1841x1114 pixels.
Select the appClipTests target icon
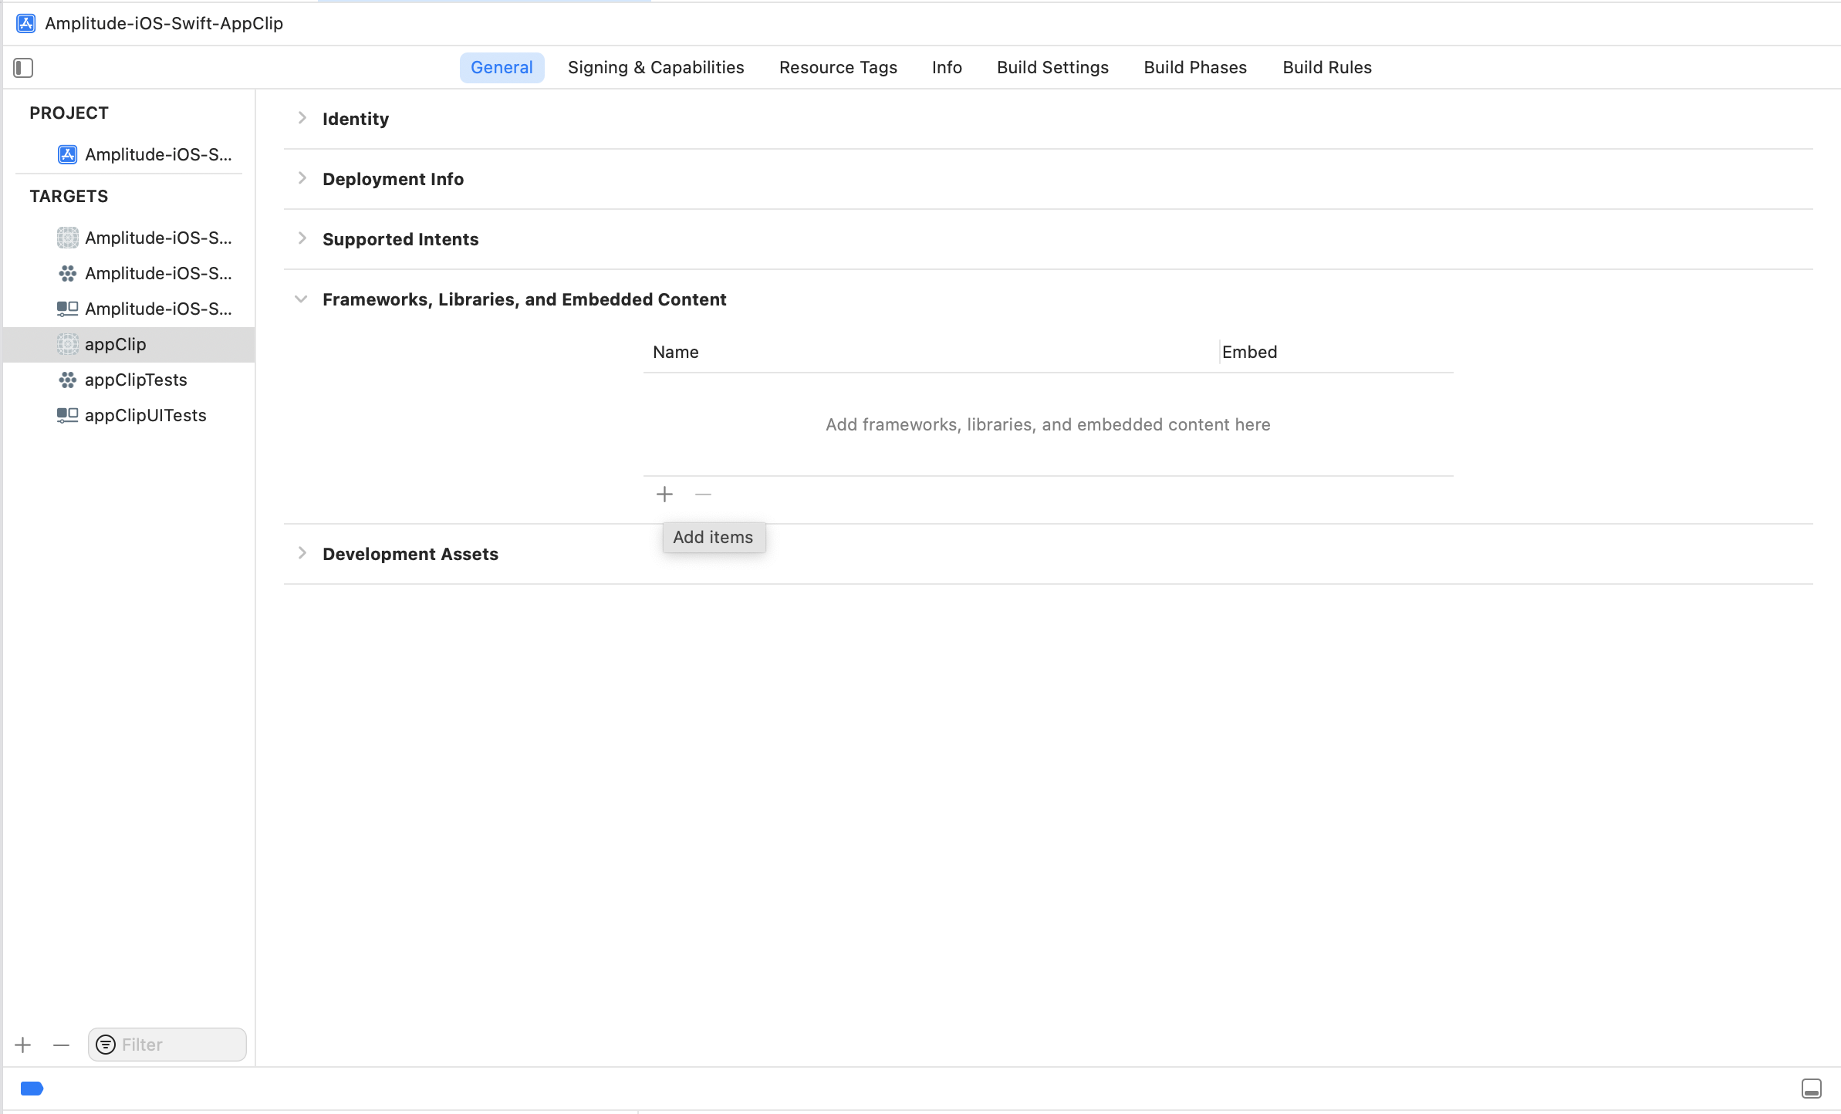(67, 380)
